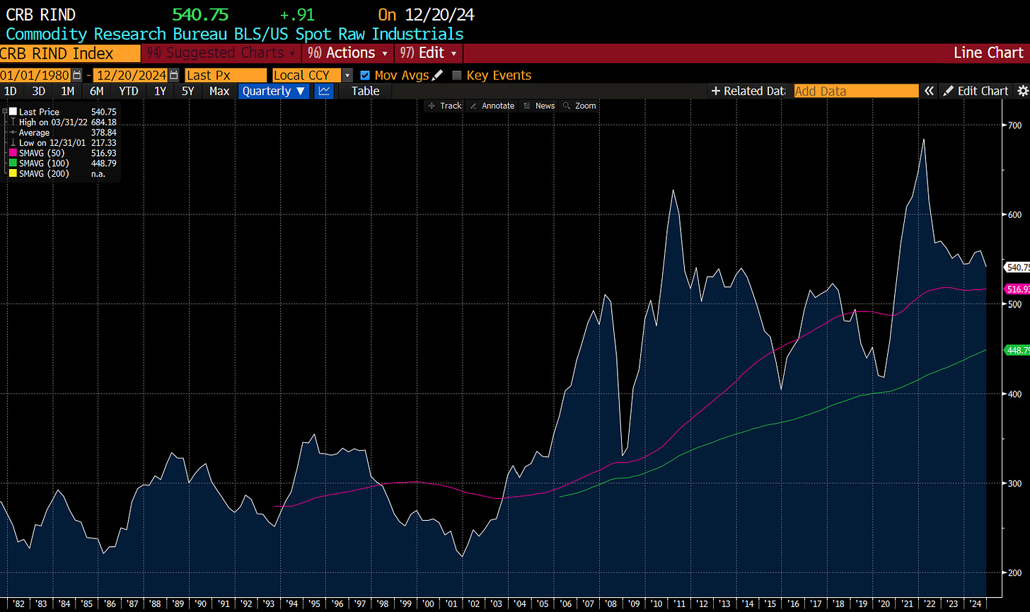Click the 700 y-axis label
1030x612 pixels.
(x=1014, y=125)
